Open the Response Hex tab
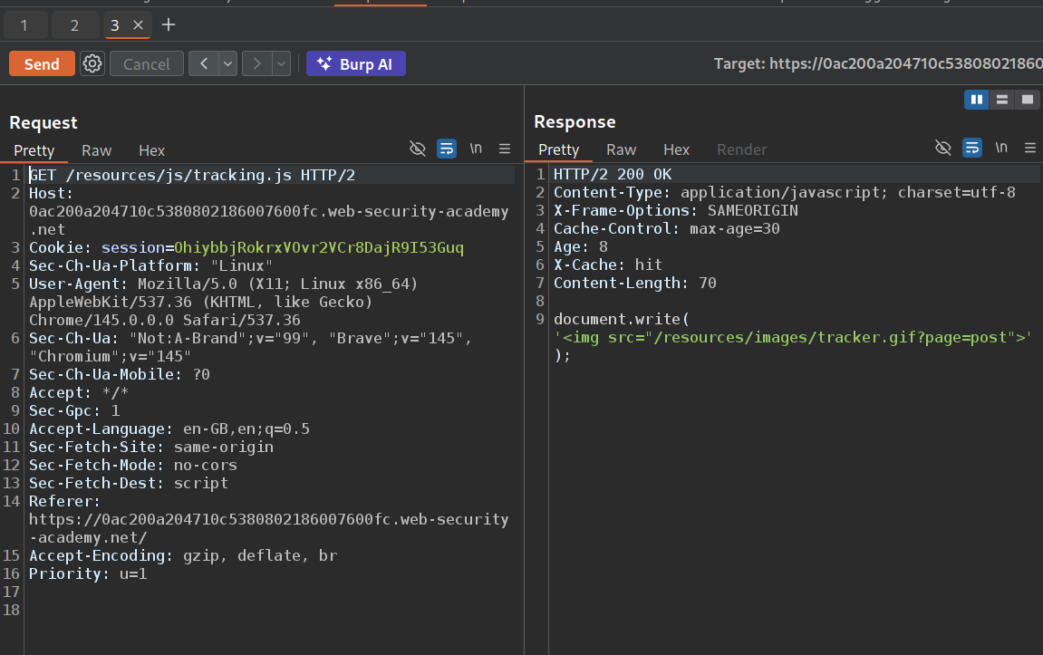This screenshot has width=1043, height=655. [676, 149]
